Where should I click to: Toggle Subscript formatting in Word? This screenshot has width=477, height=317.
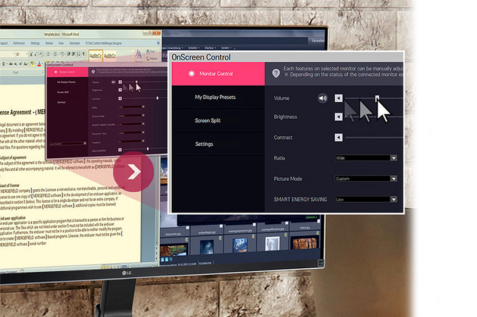[16, 64]
